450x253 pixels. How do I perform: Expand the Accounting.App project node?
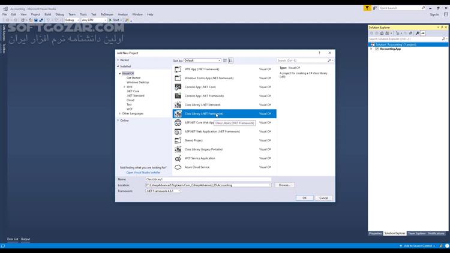coord(371,49)
